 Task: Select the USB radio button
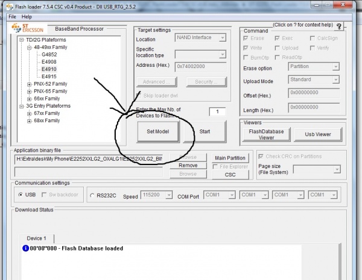21,194
